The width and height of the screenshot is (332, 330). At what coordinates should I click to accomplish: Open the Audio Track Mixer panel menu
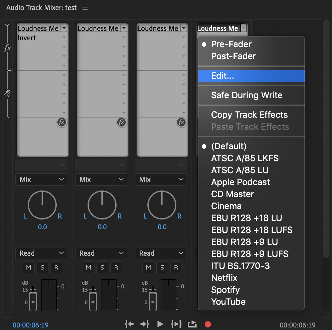85,8
